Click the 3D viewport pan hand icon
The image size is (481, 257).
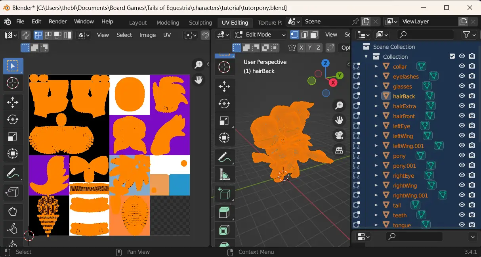pos(339,120)
